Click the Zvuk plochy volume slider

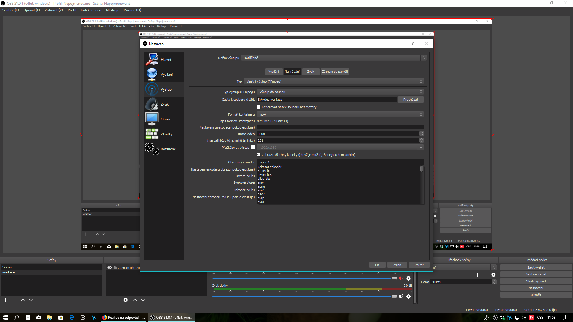pyautogui.click(x=304, y=296)
